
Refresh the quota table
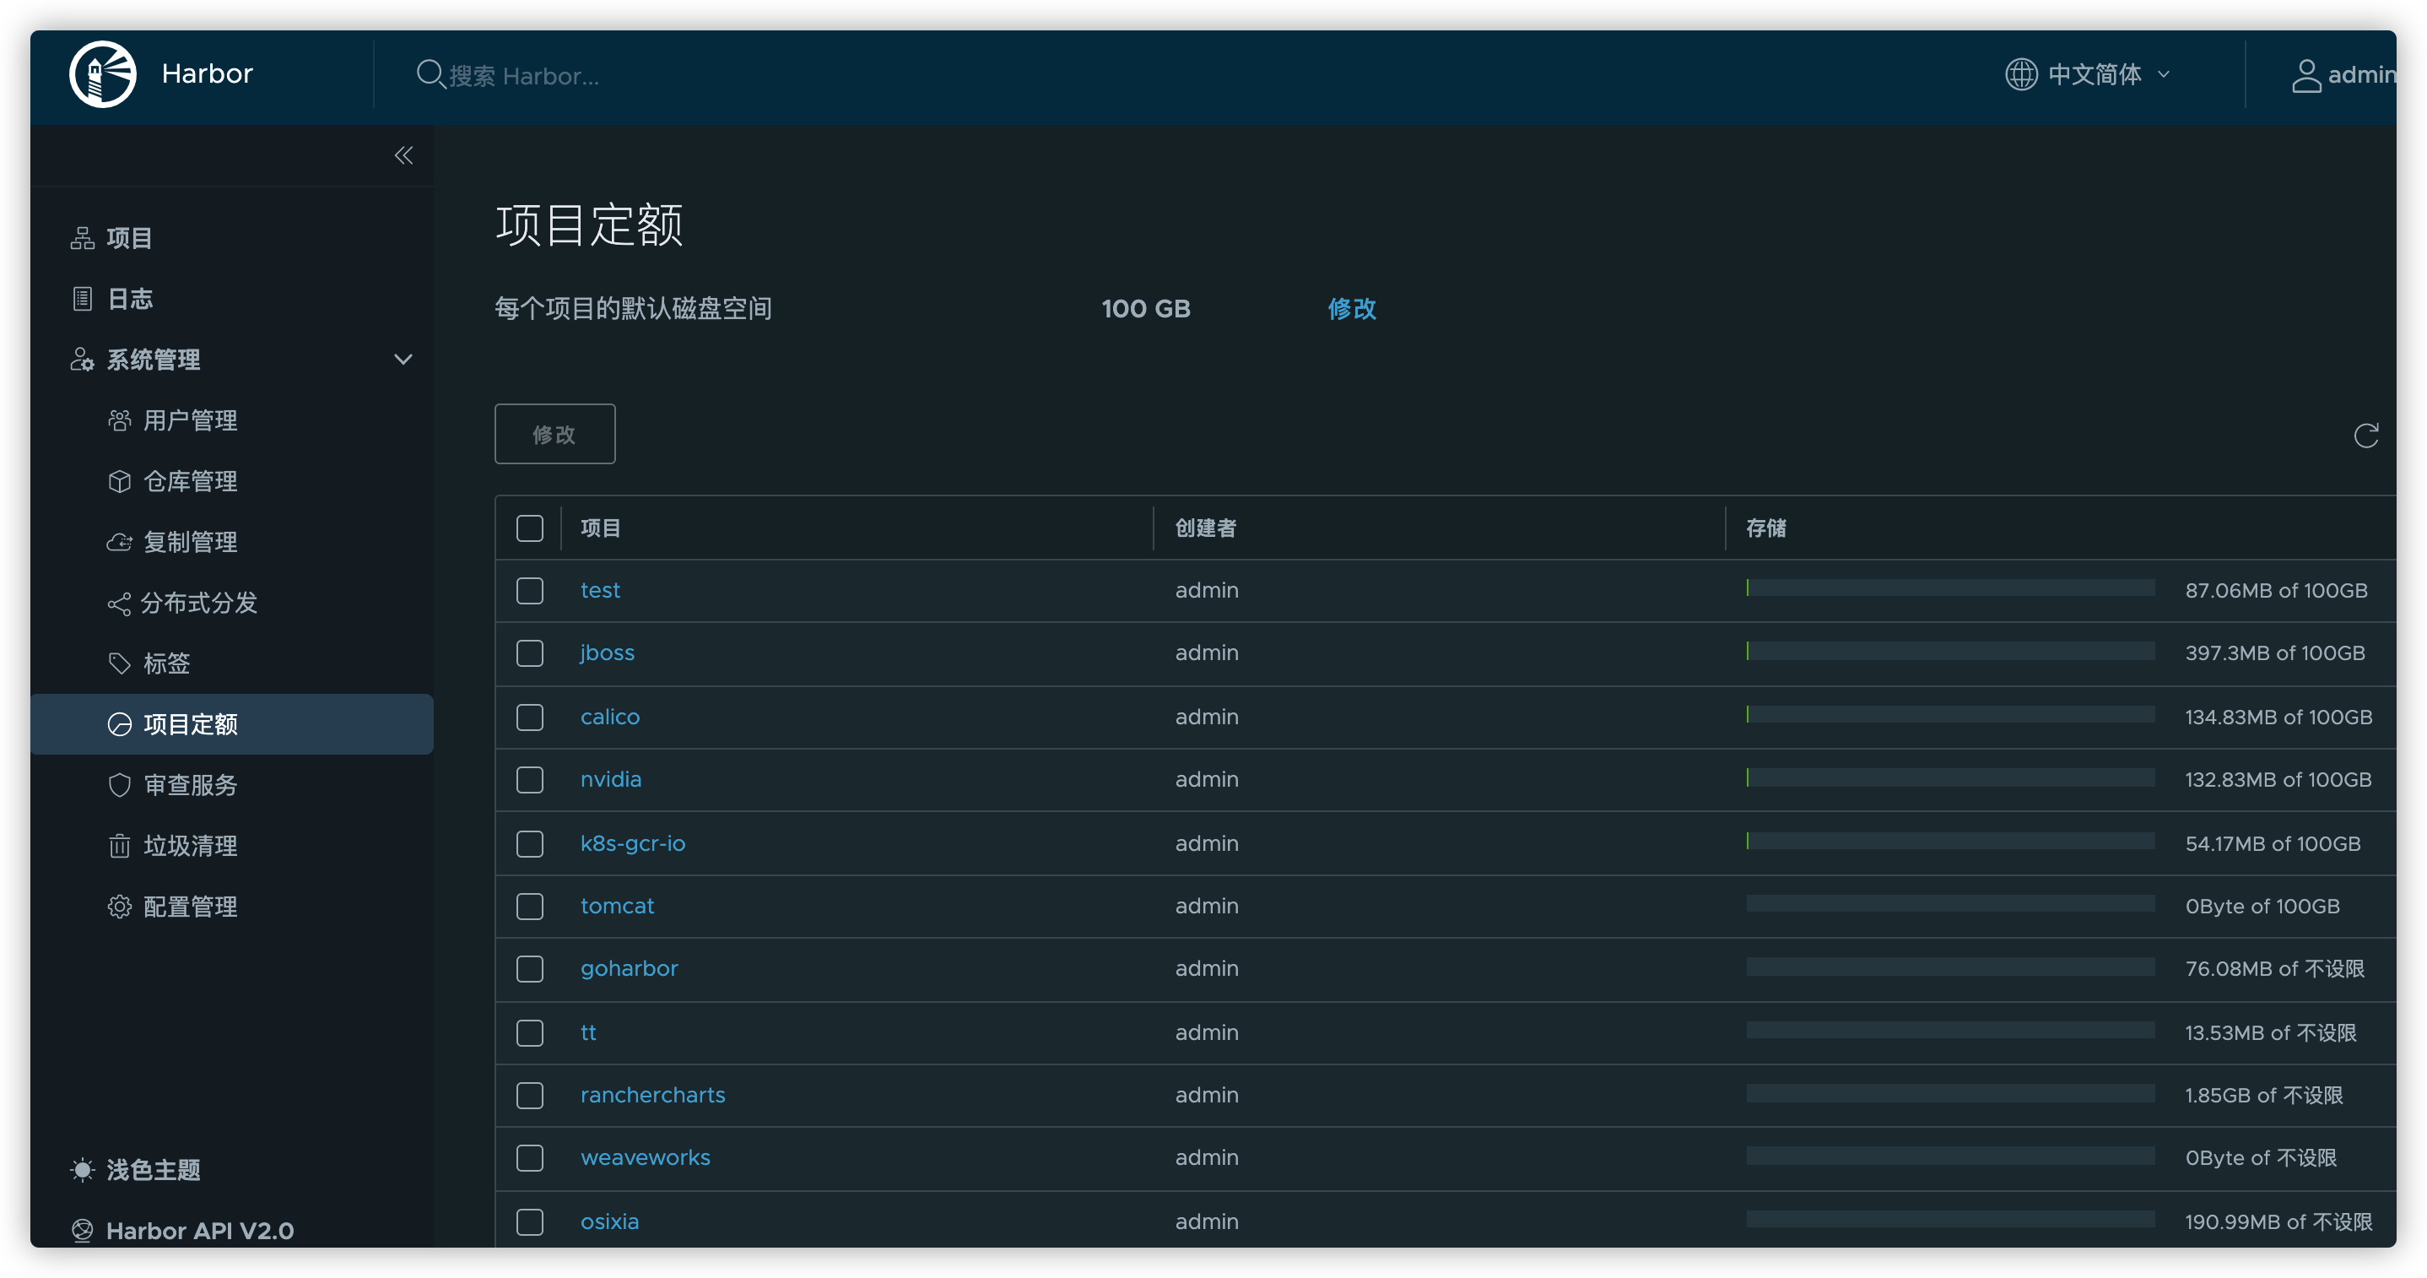[x=2365, y=436]
